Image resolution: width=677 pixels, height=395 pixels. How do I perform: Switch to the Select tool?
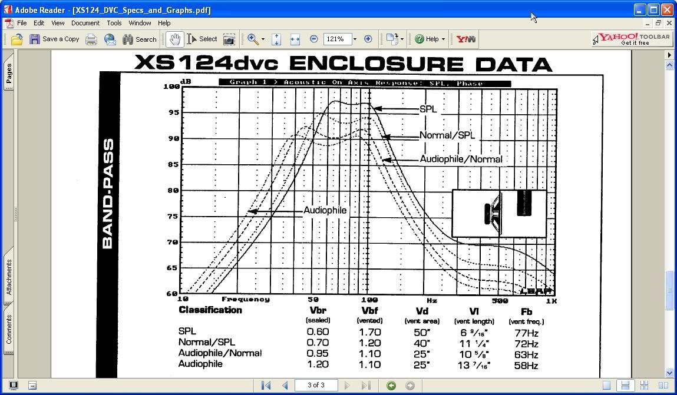point(200,39)
